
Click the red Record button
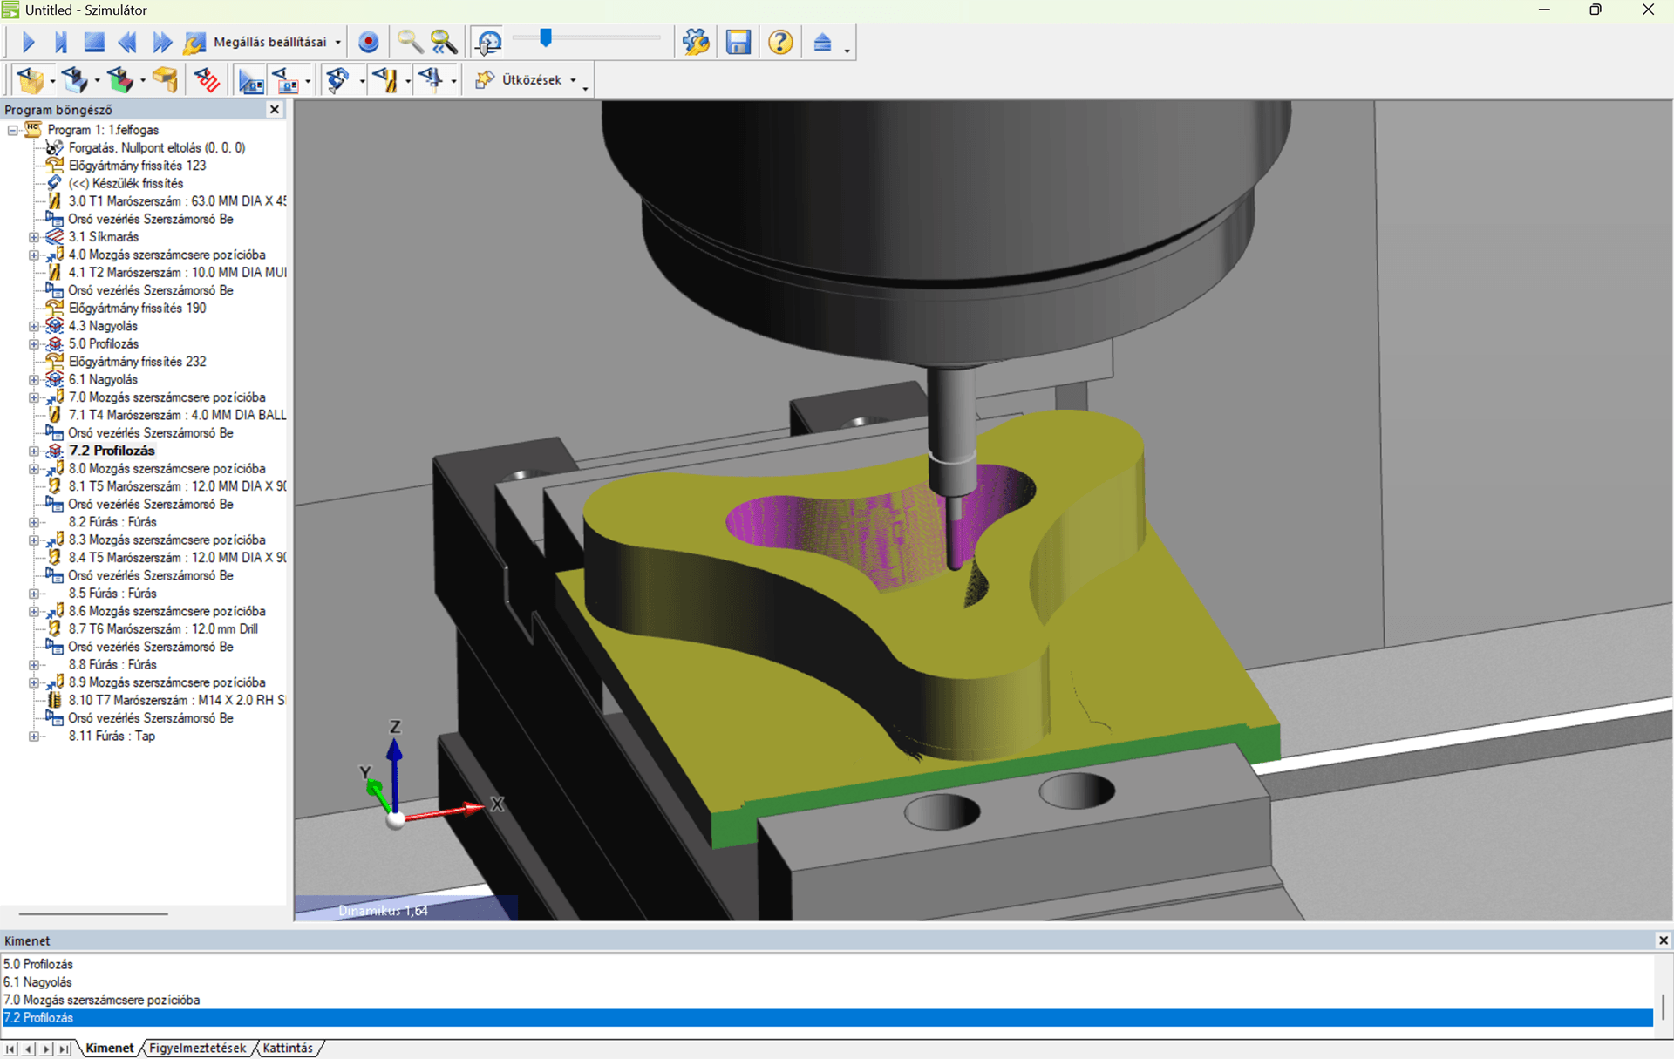click(369, 42)
